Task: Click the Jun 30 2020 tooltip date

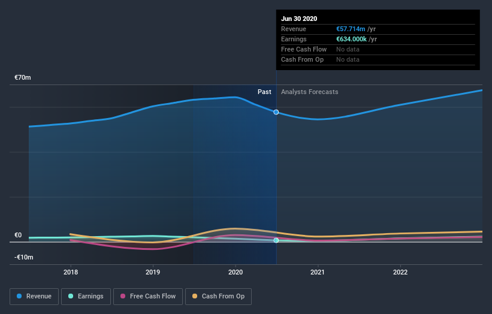Action: point(299,19)
